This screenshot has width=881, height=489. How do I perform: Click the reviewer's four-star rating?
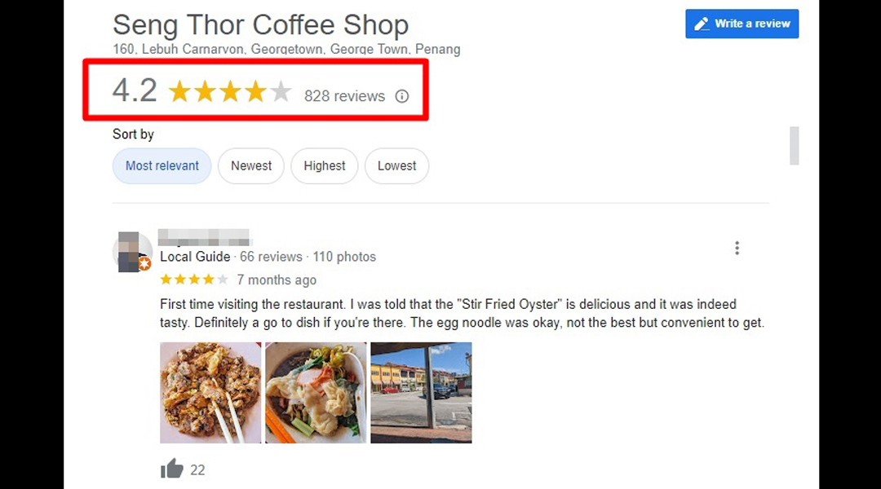pos(194,280)
